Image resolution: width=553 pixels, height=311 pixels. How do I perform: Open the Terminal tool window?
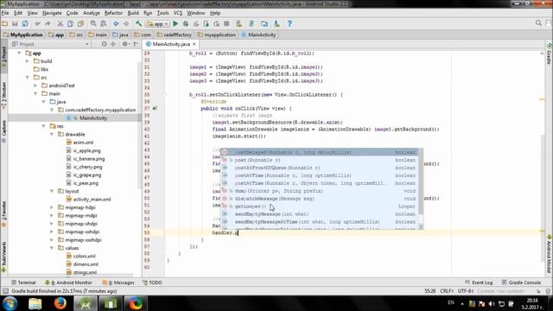click(x=23, y=282)
